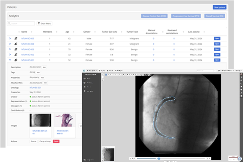This screenshot has height=162, width=243.
Task: Move the frame slider handle under the image
Action: tap(159, 159)
